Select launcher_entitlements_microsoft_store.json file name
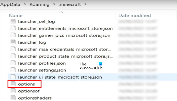177x101 pixels. click(x=65, y=28)
